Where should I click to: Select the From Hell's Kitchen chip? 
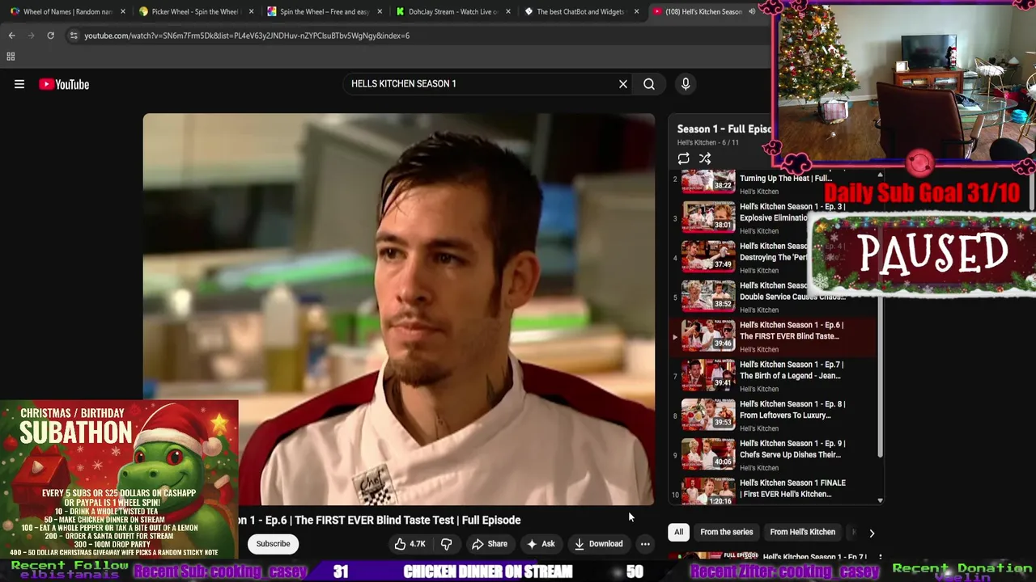pos(802,532)
